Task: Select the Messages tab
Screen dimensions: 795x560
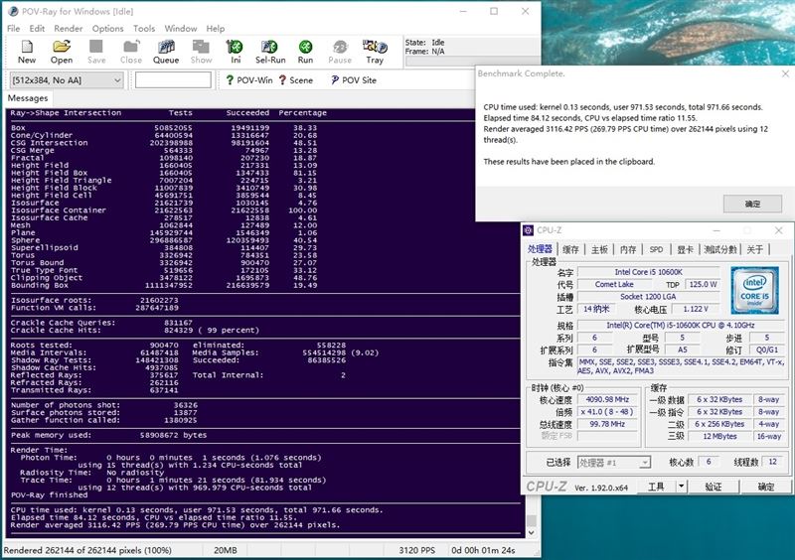Action: pyautogui.click(x=28, y=98)
